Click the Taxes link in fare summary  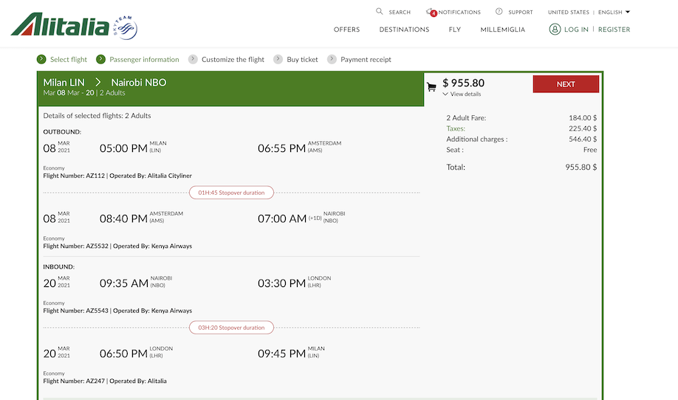[x=456, y=128]
